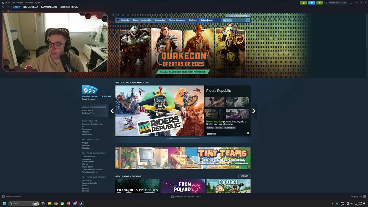Click the taskbar volume speaker icon
Screen dimensions: 368x207
pos(351,204)
